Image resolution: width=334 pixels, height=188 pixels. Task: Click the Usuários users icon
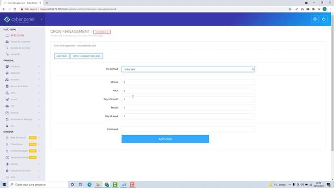pyautogui.click(x=7, y=66)
